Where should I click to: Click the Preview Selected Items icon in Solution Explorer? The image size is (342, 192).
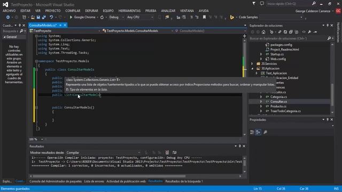315,32
